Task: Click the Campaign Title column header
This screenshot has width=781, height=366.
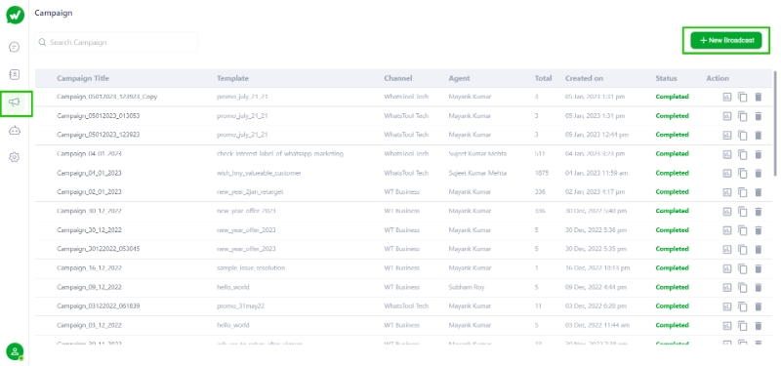Action: (83, 78)
